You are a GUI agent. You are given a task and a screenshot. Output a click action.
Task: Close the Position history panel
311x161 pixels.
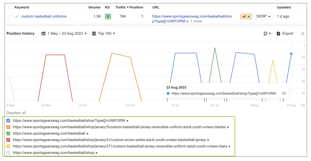click(303, 34)
